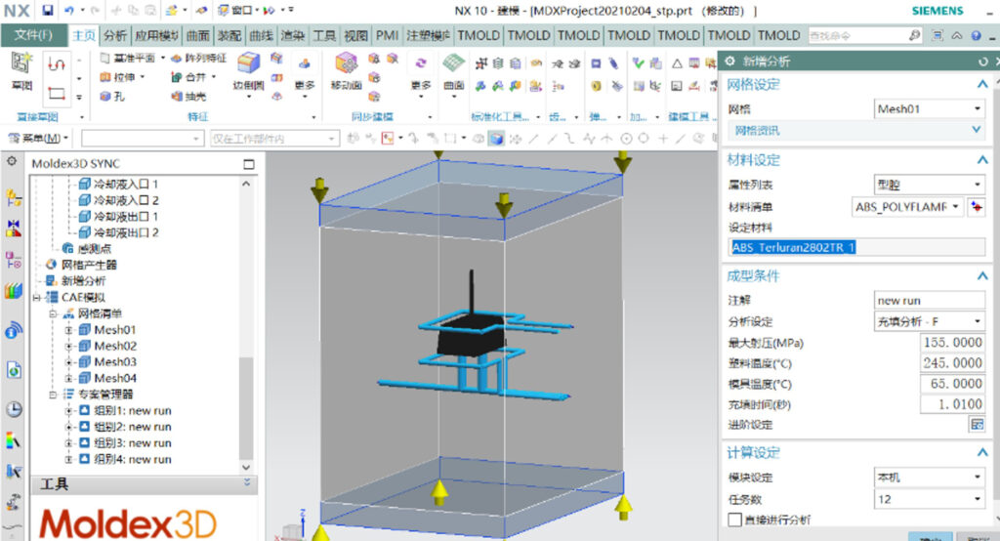Select the 孔 hole feature tool
This screenshot has height=541, width=1000.
click(112, 97)
